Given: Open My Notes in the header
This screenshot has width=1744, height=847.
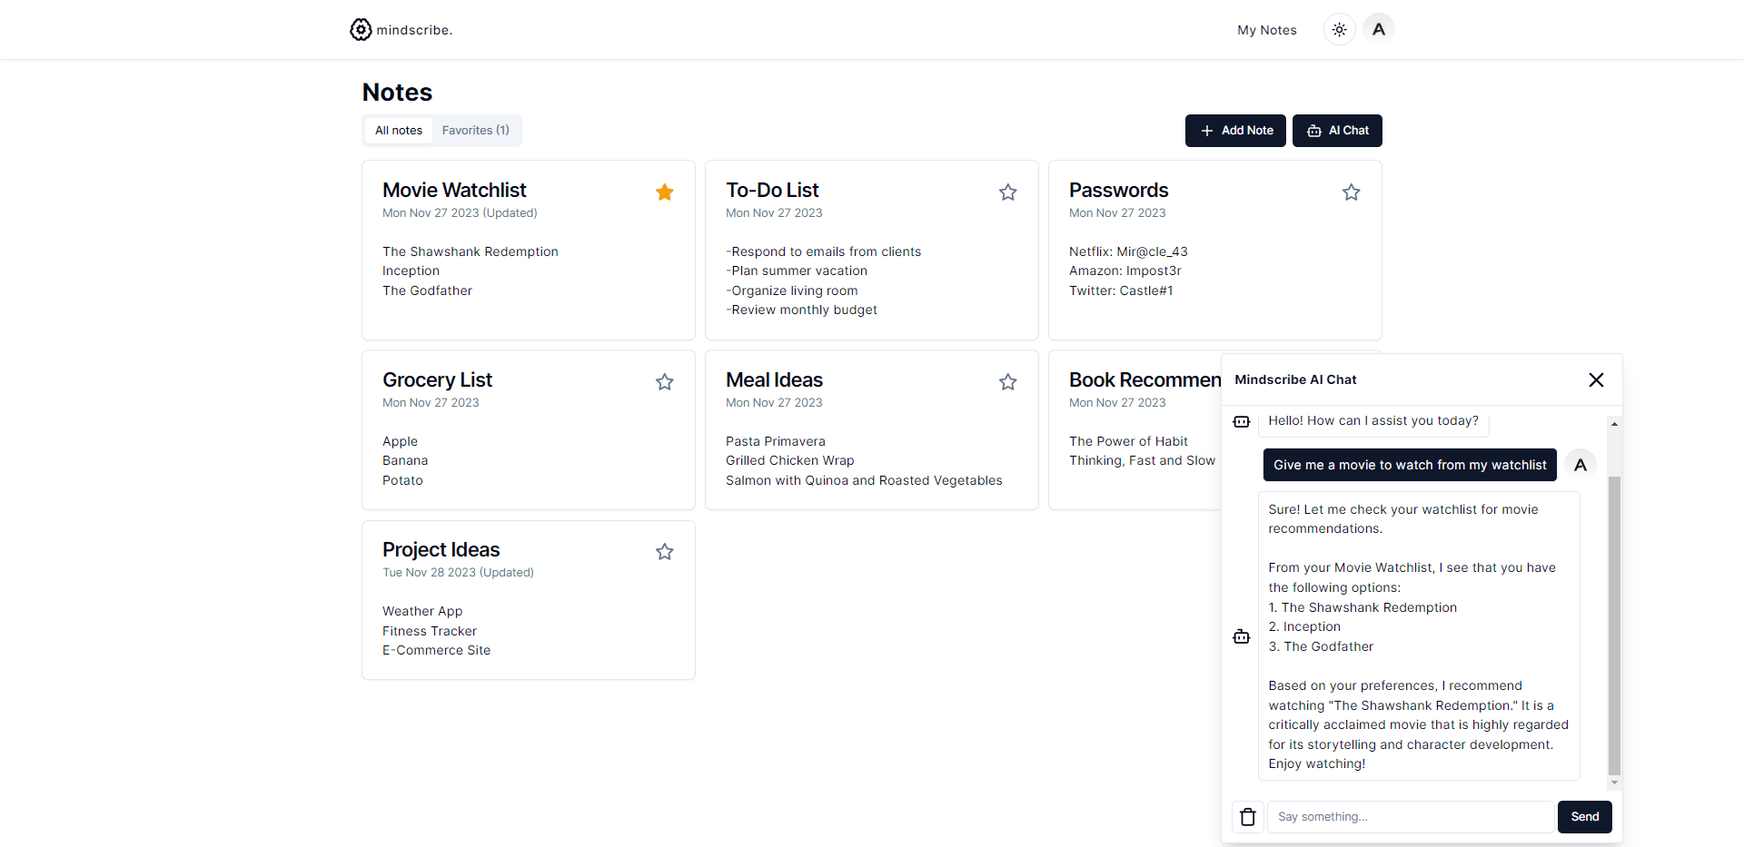Looking at the screenshot, I should click(1267, 30).
